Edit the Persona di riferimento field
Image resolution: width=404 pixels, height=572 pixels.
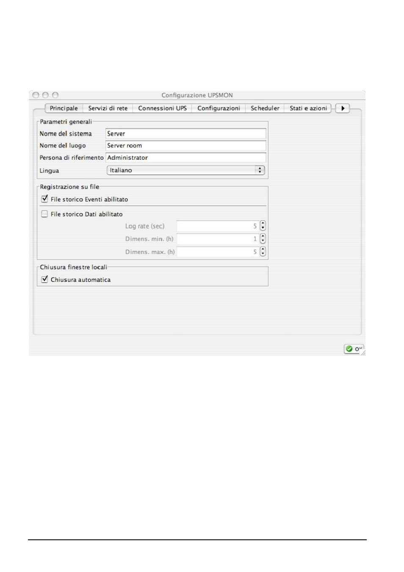click(x=185, y=158)
